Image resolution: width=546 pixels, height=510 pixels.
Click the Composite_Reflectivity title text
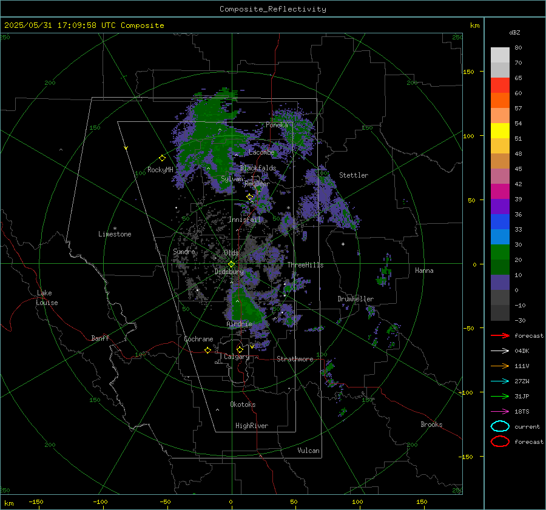click(x=273, y=9)
